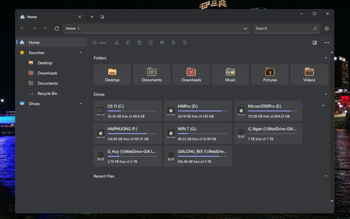Click vertical scrollbar down arrow
The height and width of the screenshot is (219, 350).
pyautogui.click(x=332, y=201)
